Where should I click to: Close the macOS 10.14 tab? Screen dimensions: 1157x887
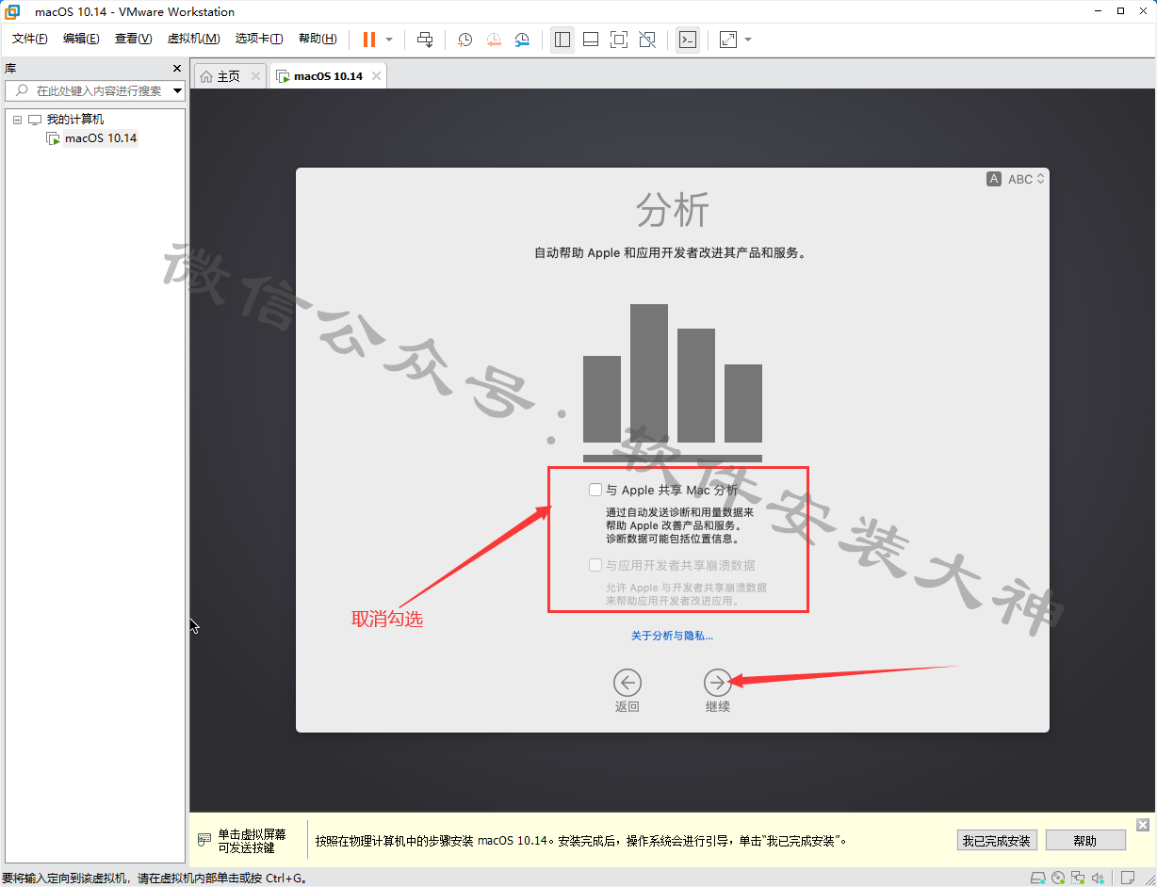[x=376, y=76]
